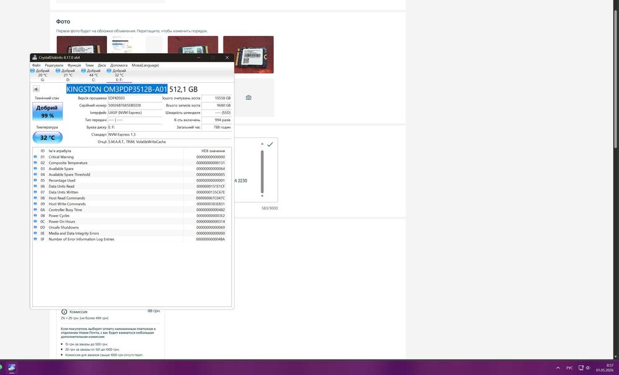Screen dimensions: 619x375
Task: Open the third SSD photo thumbnail
Action: pos(193,45)
